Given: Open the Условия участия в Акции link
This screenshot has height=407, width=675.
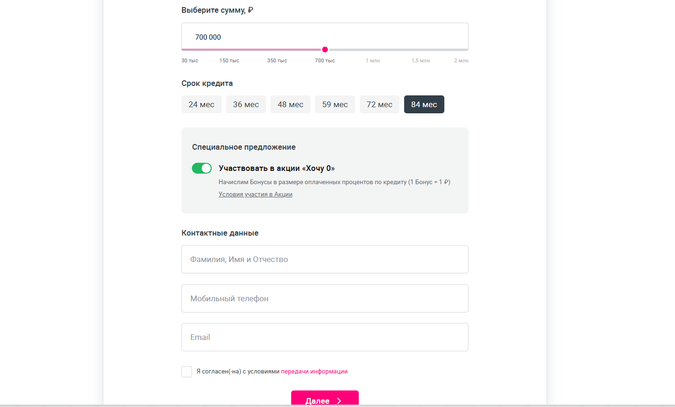Looking at the screenshot, I should click(255, 195).
